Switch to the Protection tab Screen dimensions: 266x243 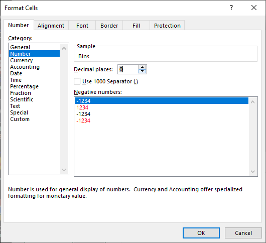[x=167, y=26]
